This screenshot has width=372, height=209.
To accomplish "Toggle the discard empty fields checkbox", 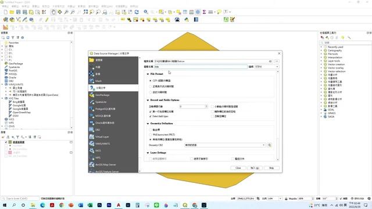I will (212, 116).
